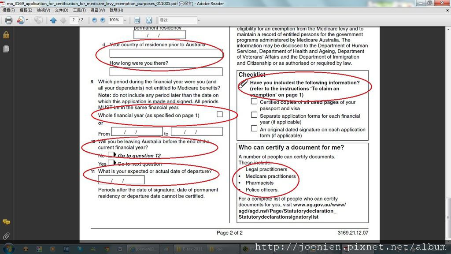Click the scroll up arrow of document
Image resolution: width=451 pixels, height=254 pixels.
click(448, 30)
